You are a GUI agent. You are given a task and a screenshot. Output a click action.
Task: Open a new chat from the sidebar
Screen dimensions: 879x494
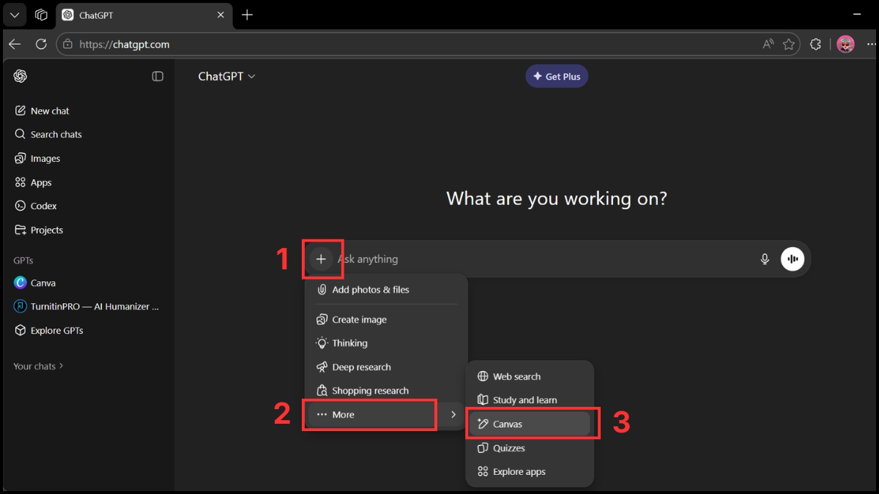point(50,111)
